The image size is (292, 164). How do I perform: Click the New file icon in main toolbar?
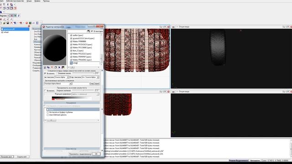(1, 23)
